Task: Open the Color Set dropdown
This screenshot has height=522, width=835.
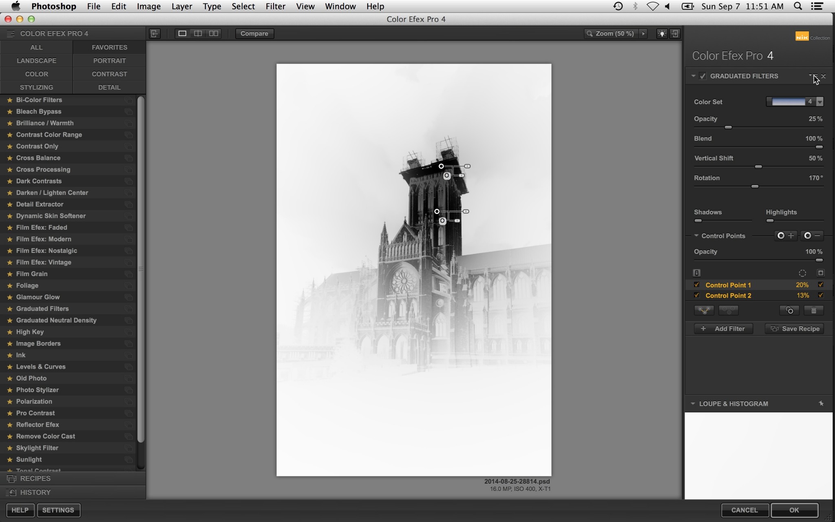Action: click(820, 102)
